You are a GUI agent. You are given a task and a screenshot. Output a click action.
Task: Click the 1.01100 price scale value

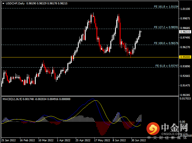coord(185,9)
